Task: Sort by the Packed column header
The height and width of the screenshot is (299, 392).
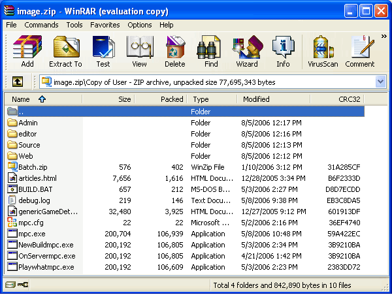Action: click(x=161, y=99)
